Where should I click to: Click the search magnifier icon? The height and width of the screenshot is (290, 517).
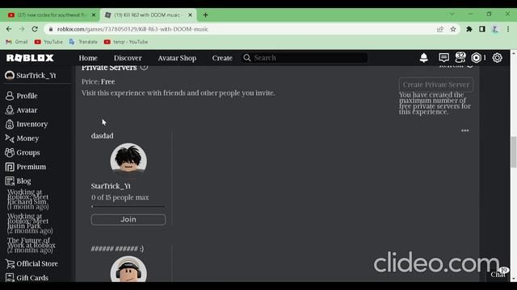pos(247,58)
